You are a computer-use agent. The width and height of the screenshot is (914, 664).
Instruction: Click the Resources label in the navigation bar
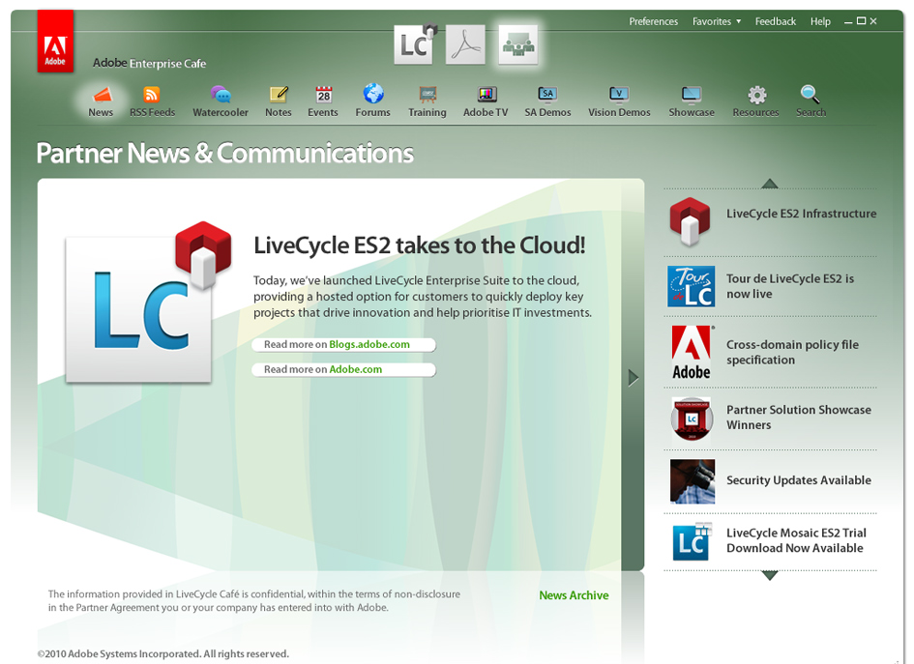pyautogui.click(x=755, y=112)
